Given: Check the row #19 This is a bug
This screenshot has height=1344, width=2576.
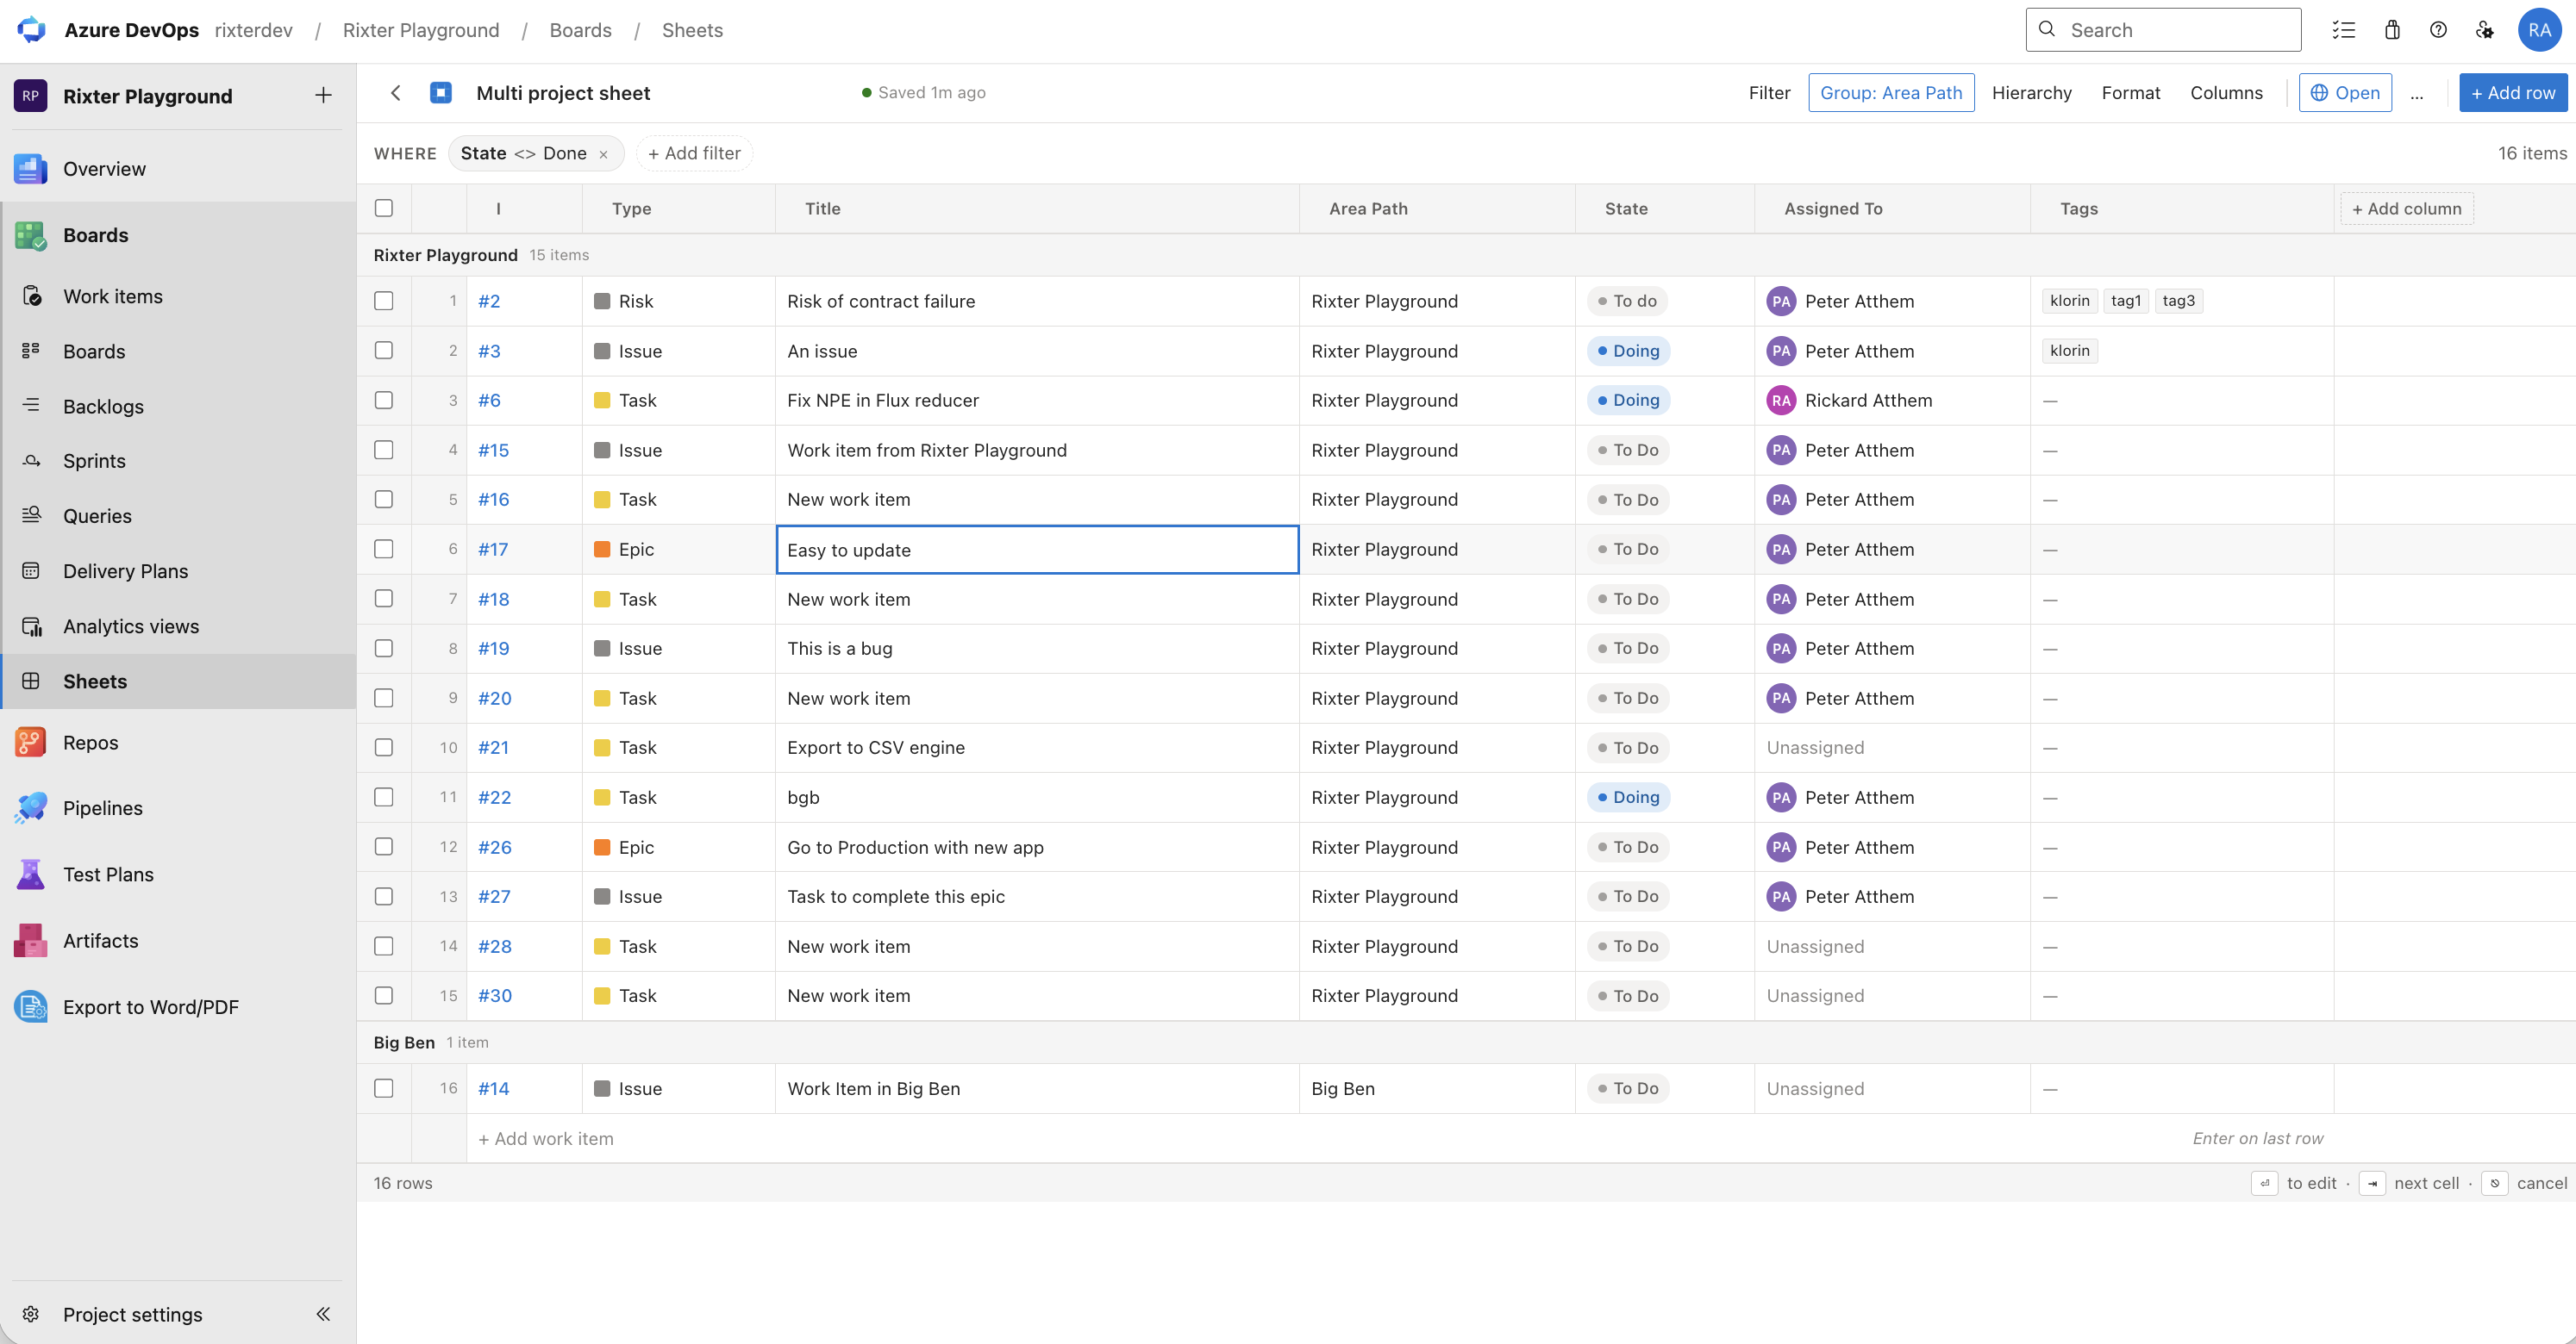Looking at the screenshot, I should 384,649.
